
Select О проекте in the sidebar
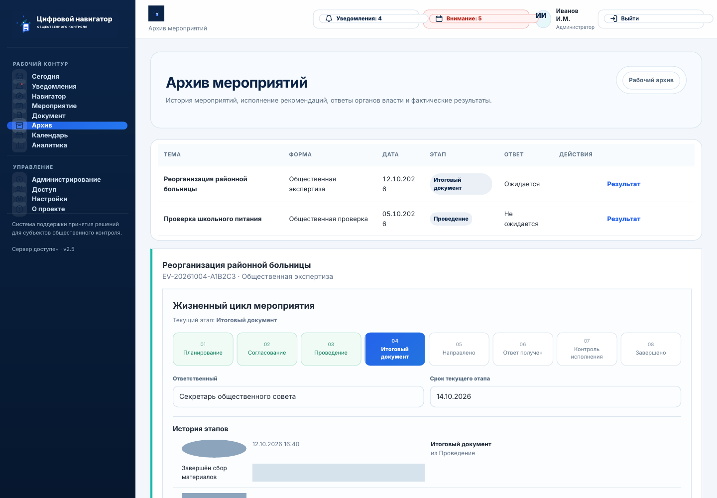(67, 209)
